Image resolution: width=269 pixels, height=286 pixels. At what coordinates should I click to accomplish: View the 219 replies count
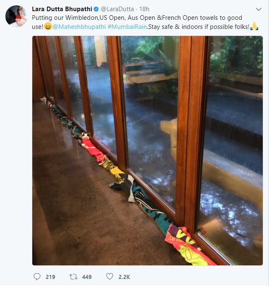coord(50,277)
